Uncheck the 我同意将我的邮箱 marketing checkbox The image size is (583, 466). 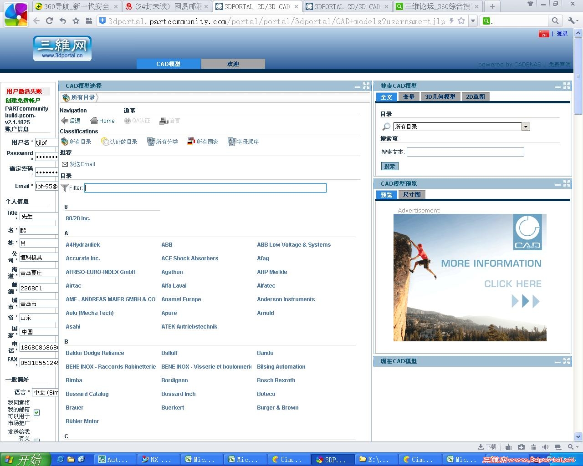coord(36,412)
